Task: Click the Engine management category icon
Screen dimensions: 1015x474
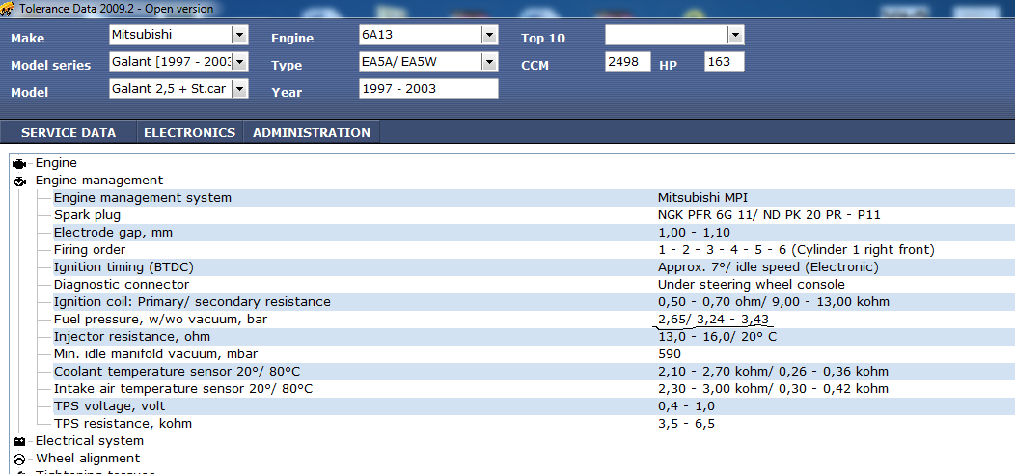Action: pos(18,181)
